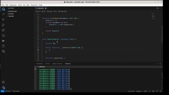Click line number 35 in the gutter
This screenshot has width=169, height=95.
point(38,50)
